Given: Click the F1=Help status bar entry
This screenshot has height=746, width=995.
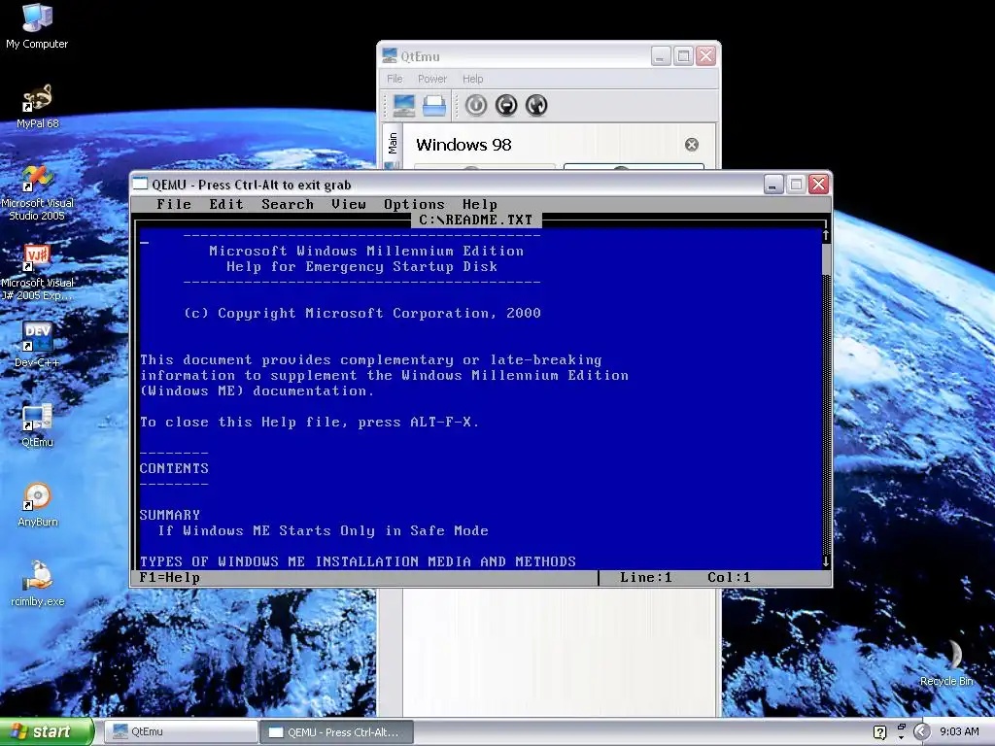Looking at the screenshot, I should (x=169, y=577).
